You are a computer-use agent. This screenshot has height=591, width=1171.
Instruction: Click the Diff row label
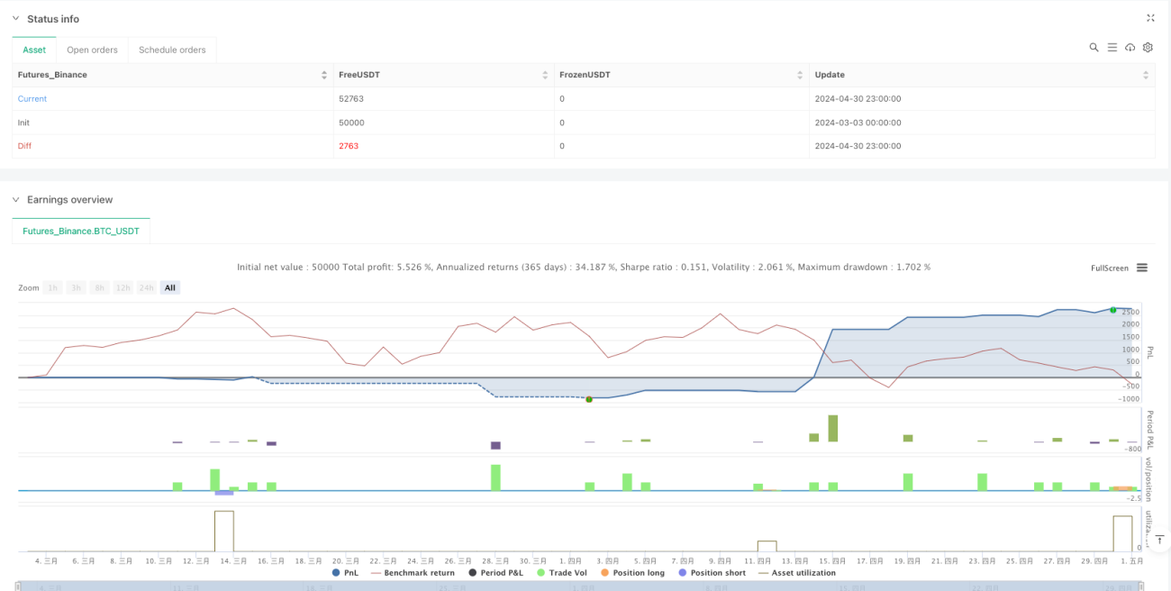click(25, 146)
